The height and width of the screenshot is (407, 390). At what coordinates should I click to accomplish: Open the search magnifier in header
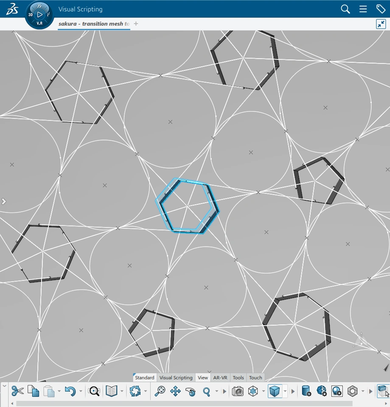tap(345, 9)
